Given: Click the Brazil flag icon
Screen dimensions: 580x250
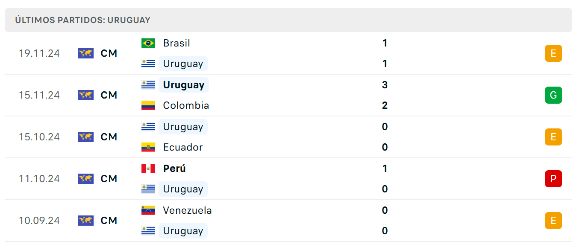Looking at the screenshot, I should tap(148, 43).
